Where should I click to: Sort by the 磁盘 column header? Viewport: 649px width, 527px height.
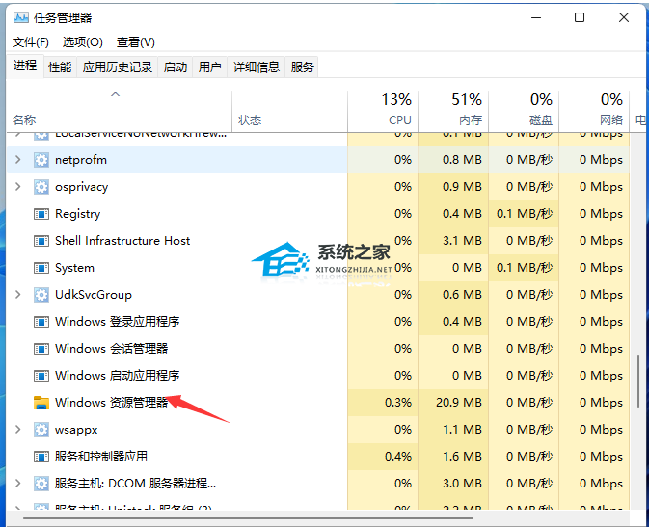[524, 111]
